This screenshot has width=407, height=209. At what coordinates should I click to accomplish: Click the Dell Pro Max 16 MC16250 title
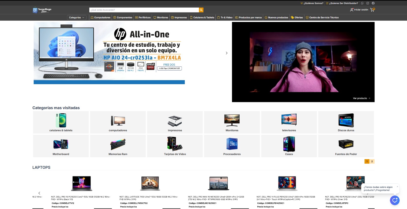(216, 198)
